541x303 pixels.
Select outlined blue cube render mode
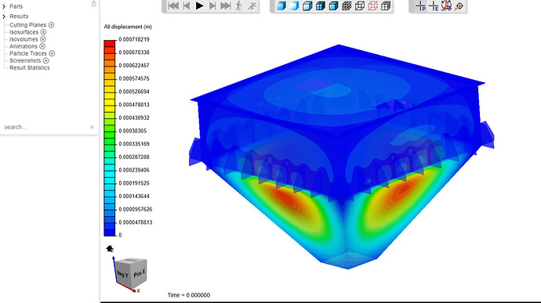tap(307, 5)
